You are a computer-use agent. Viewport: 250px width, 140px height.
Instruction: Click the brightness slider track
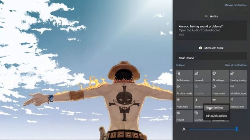(x=213, y=129)
